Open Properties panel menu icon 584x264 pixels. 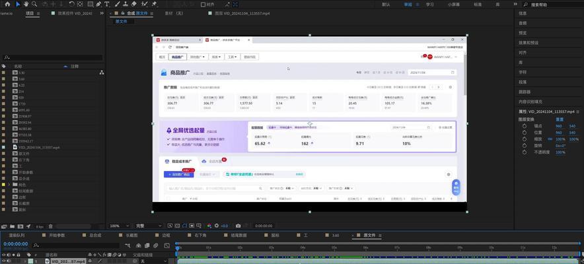coord(578,112)
